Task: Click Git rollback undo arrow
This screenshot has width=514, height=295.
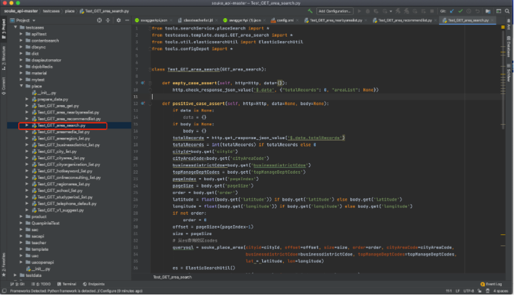Action: pyautogui.click(x=477, y=11)
